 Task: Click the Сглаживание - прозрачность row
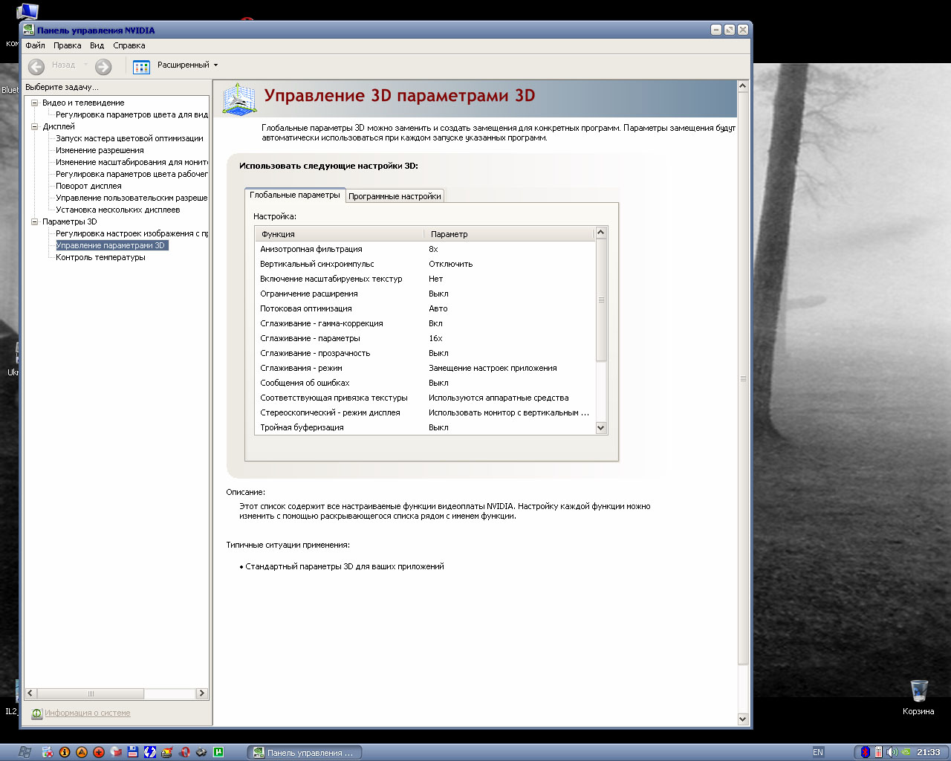click(425, 353)
